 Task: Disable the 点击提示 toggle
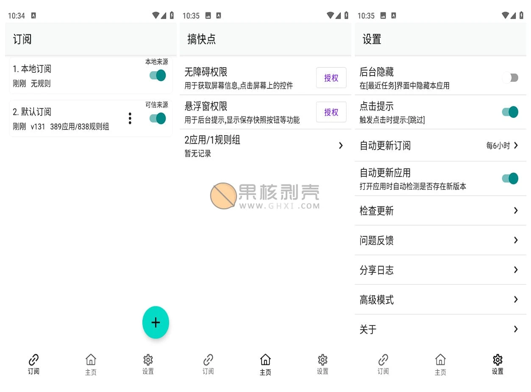pyautogui.click(x=510, y=112)
